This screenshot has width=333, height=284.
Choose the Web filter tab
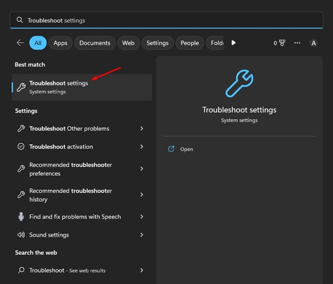(128, 43)
